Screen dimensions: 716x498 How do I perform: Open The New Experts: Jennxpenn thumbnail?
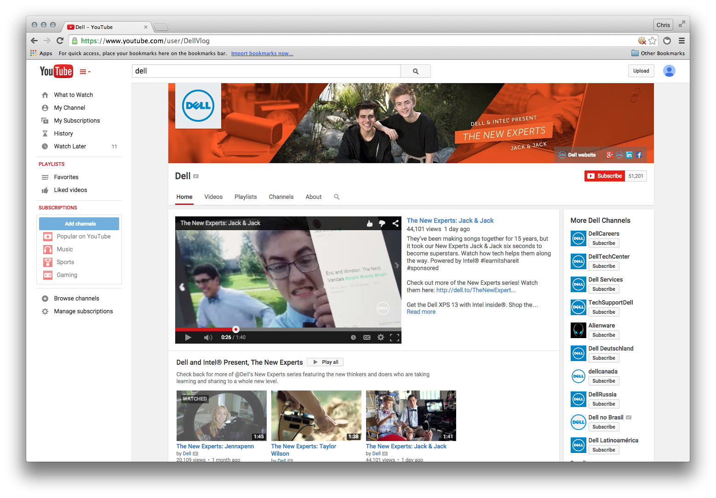point(221,416)
